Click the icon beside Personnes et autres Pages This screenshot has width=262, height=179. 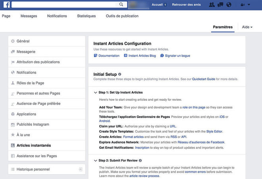point(13,94)
